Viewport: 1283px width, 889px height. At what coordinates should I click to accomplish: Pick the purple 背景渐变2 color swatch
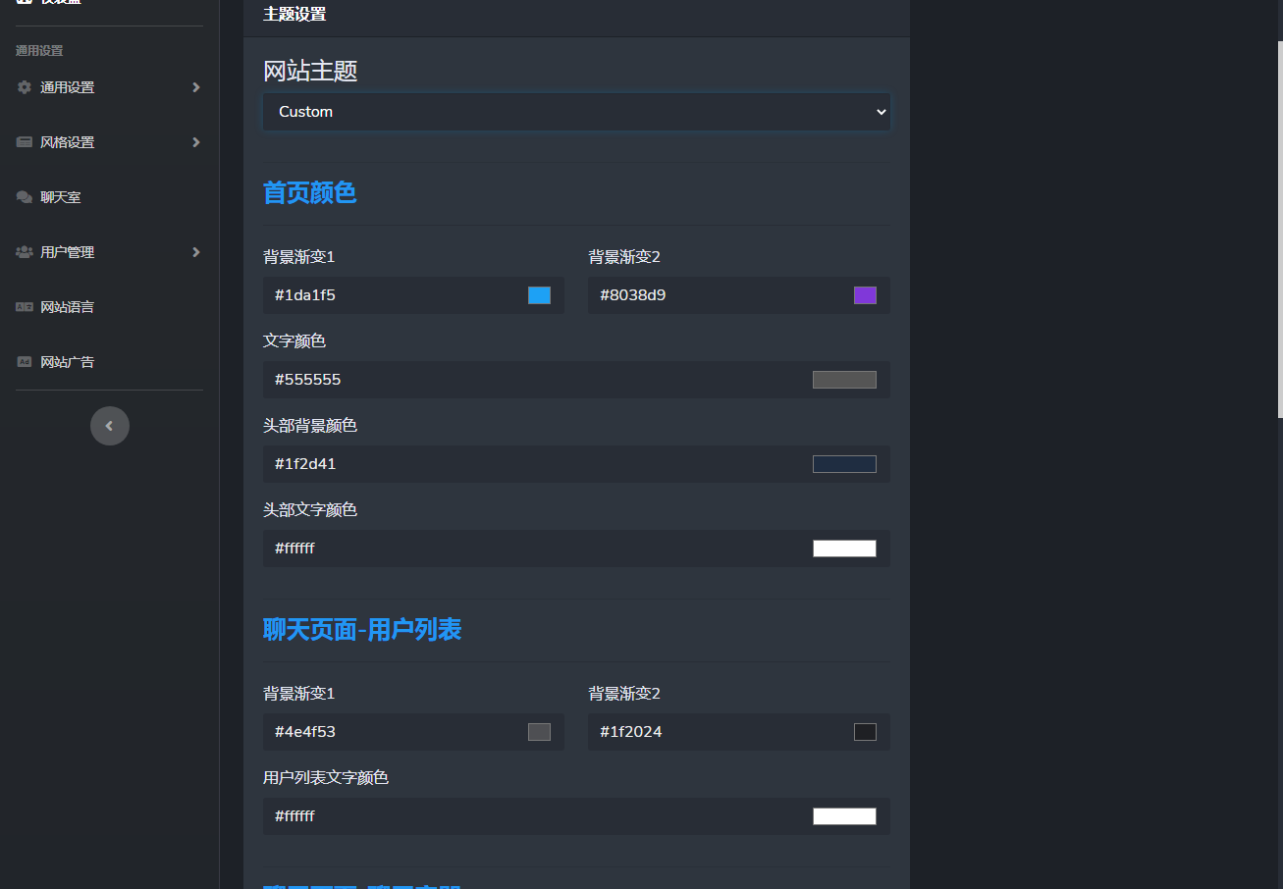tap(865, 295)
